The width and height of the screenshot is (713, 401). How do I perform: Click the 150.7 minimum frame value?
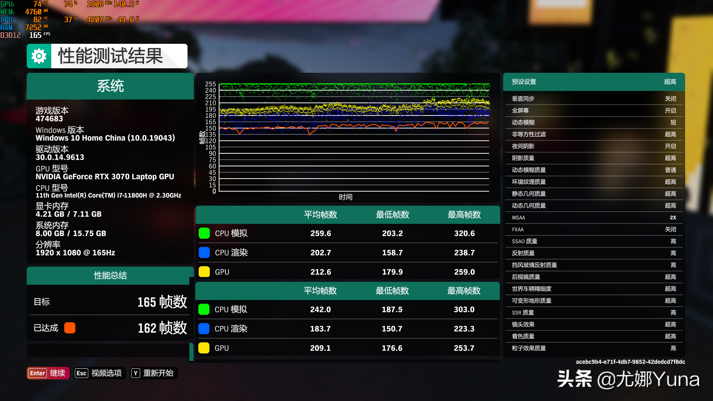coord(392,329)
